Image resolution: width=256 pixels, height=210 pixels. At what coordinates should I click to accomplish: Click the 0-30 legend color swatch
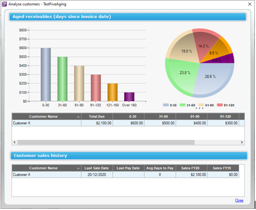166,105
